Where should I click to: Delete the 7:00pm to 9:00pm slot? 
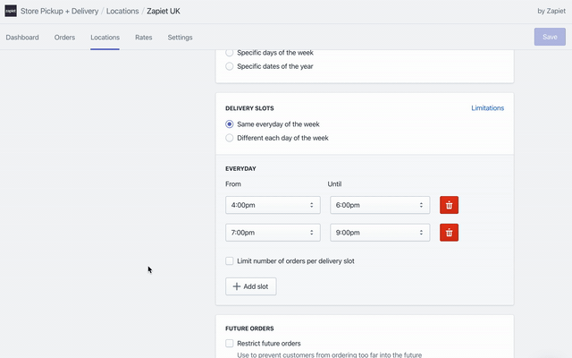(449, 233)
